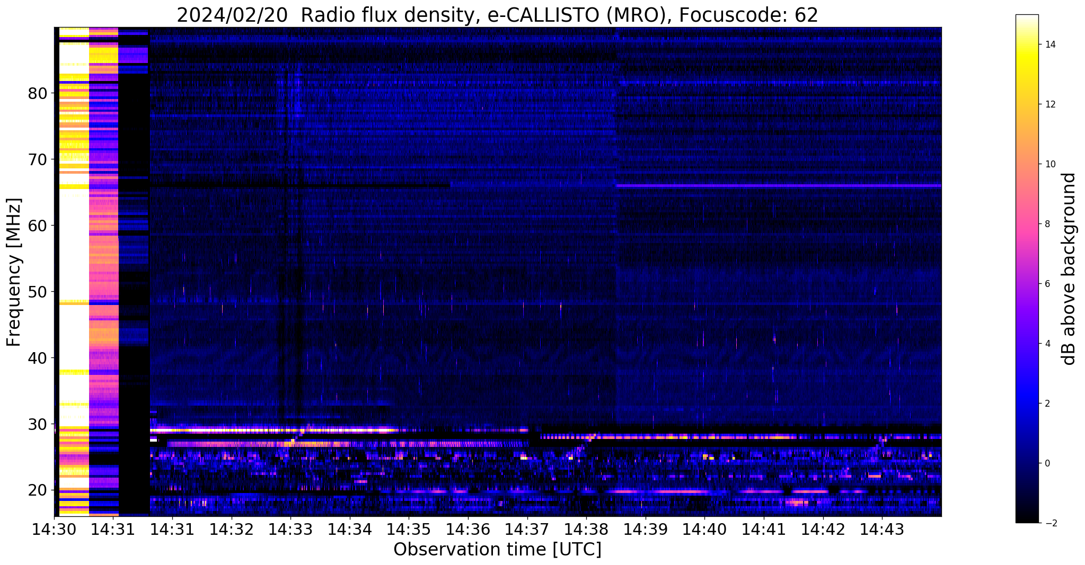Click the colorbar tick label 10
This screenshot has height=565, width=1085.
1049,164
